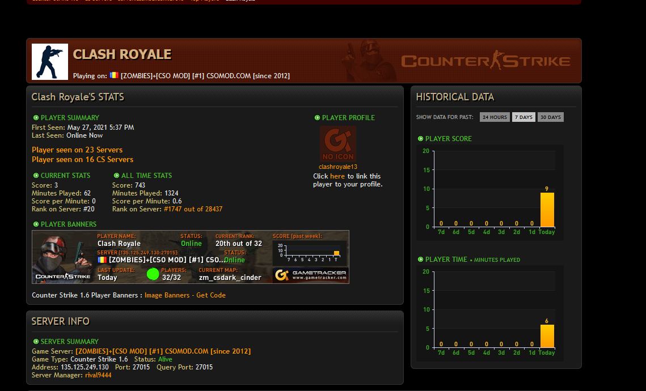Click the Counter-Strike logo in the header banner
The height and width of the screenshot is (391, 646).
485,61
